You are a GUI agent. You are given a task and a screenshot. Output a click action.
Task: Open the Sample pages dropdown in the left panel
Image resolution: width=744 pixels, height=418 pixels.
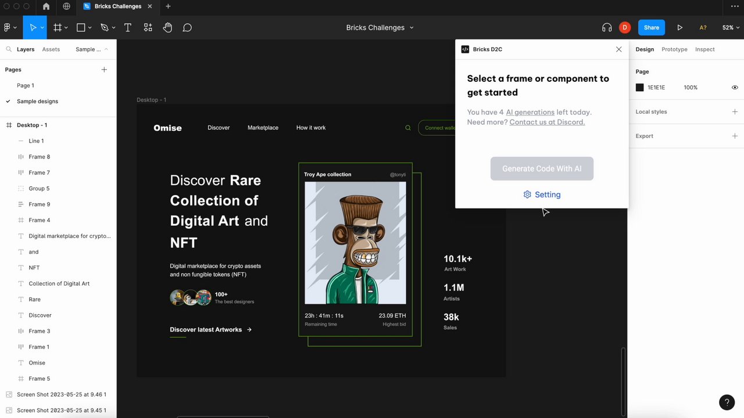(x=92, y=49)
